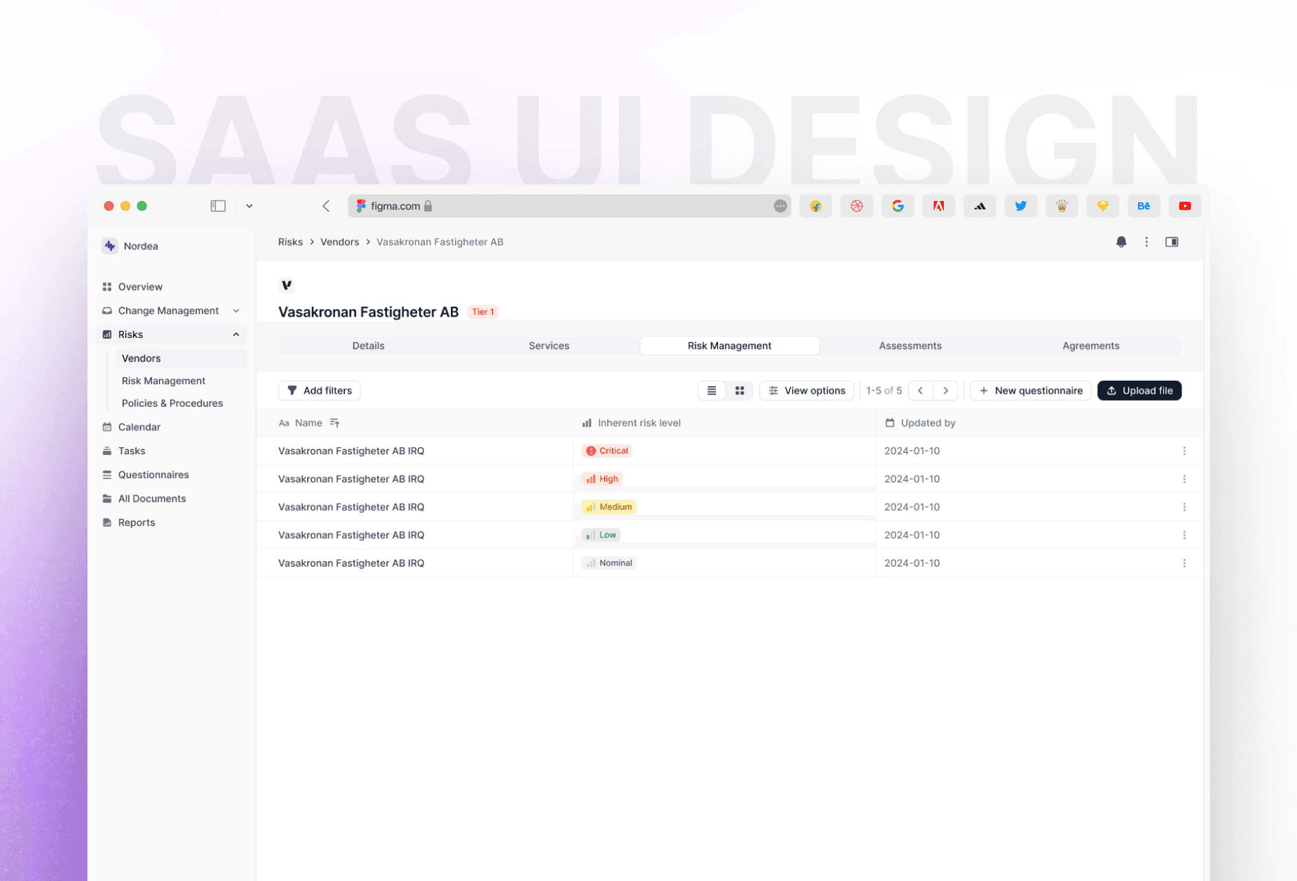Viewport: 1297px width, 881px height.
Task: Open row menu for the Nominal IRQ
Action: [x=1184, y=563]
